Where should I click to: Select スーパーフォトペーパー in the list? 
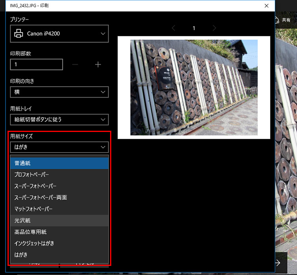pyautogui.click(x=59, y=186)
